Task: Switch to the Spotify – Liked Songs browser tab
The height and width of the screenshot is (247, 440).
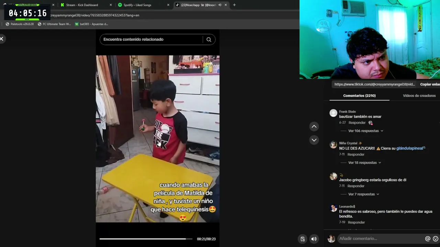Action: tap(143, 5)
